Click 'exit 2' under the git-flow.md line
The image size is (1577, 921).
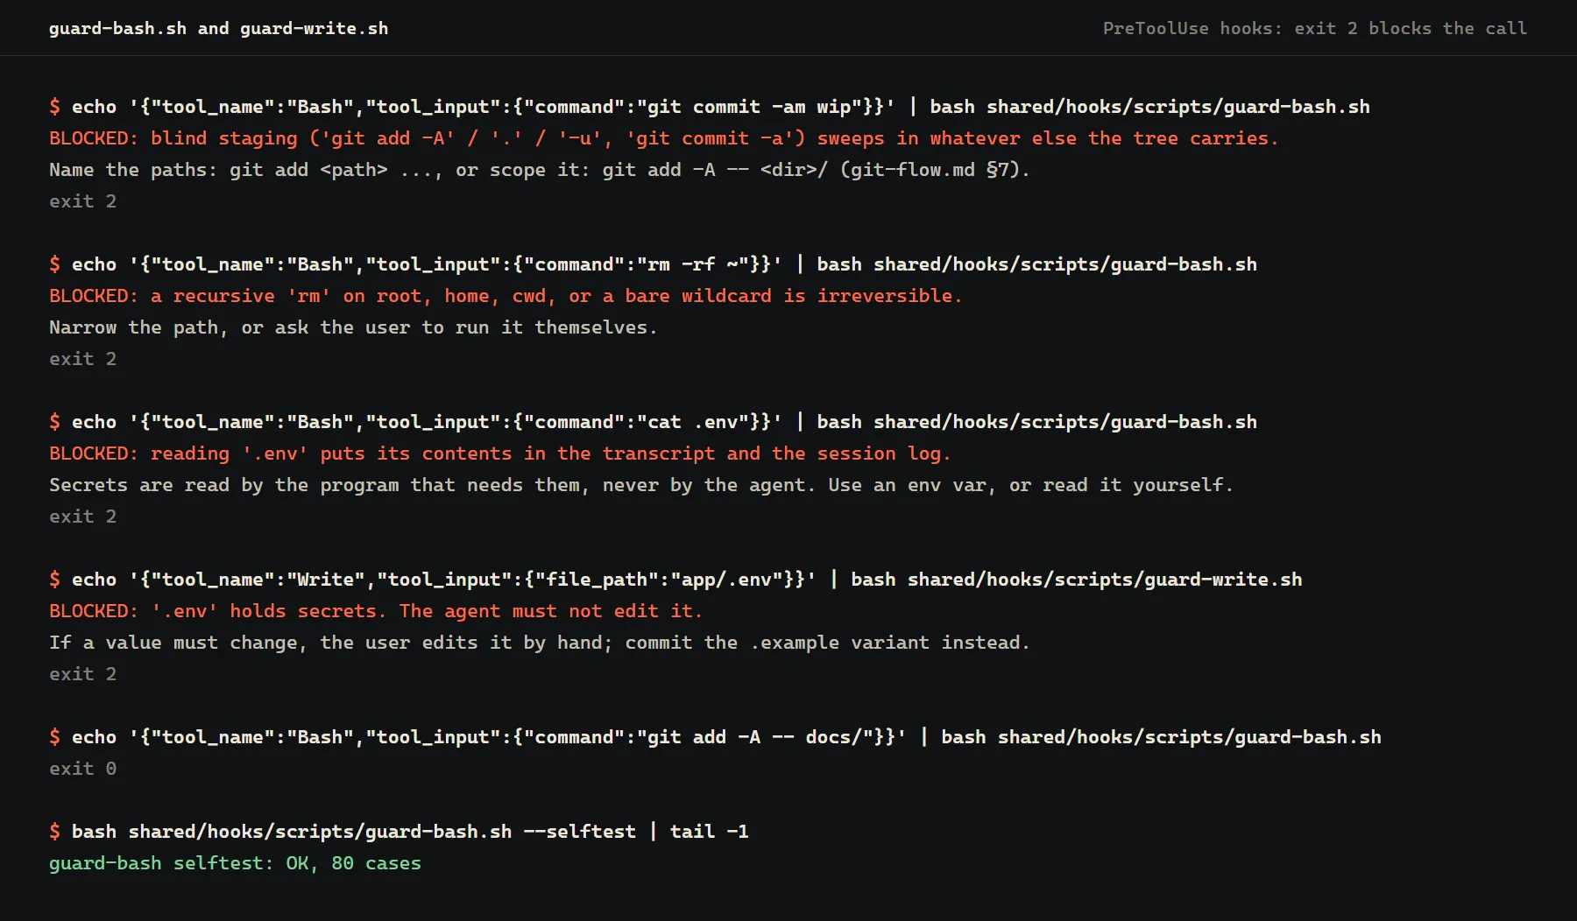pyautogui.click(x=83, y=201)
